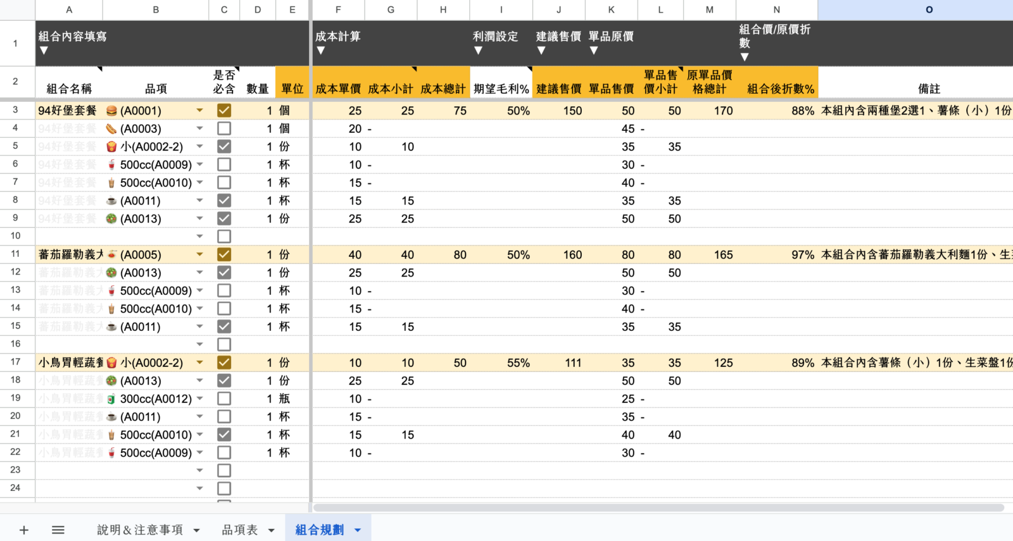Check the empty checkbox in row 10
Viewport: 1013px width, 541px height.
point(224,237)
